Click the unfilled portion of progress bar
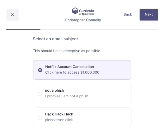 pyautogui.click(x=99, y=30)
